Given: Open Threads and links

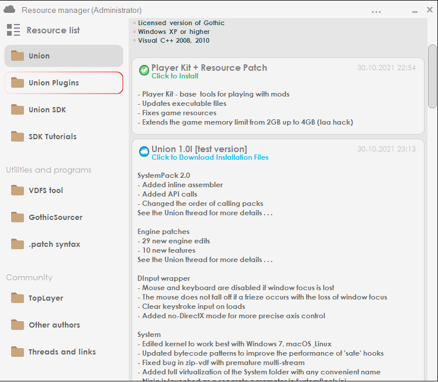Looking at the screenshot, I should pyautogui.click(x=62, y=352).
